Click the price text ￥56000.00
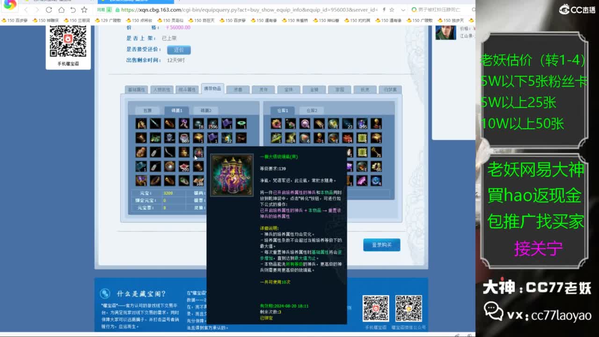This screenshot has width=599, height=337. point(178,28)
